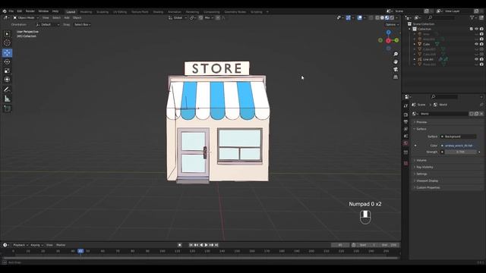Expand the Ray Visibility panel
Screen dimensions: 486x273
tap(447, 167)
